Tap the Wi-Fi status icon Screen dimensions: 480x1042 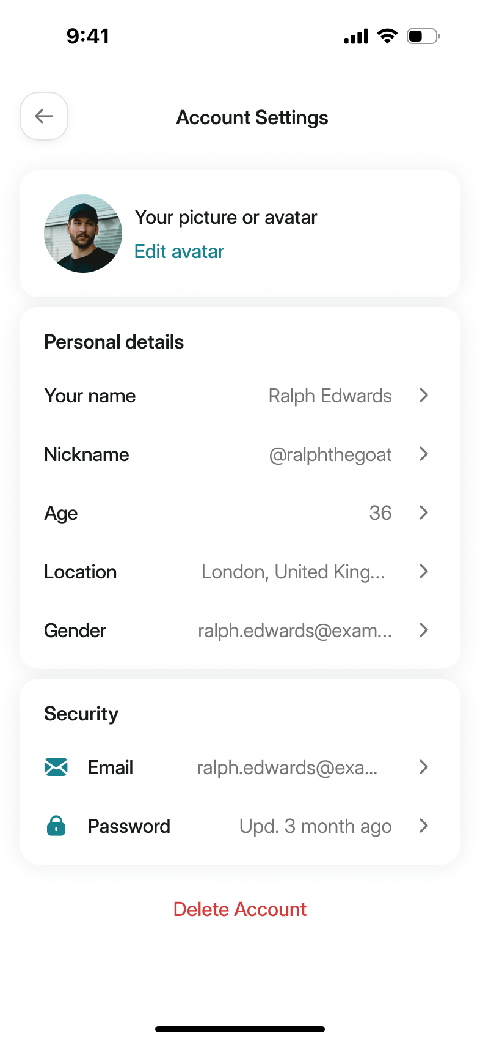click(387, 36)
